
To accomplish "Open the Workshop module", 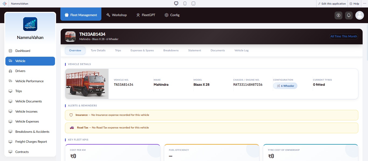I will coord(116,15).
